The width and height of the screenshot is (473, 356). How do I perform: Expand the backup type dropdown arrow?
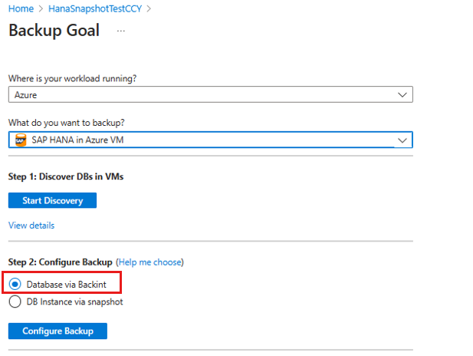pyautogui.click(x=402, y=140)
